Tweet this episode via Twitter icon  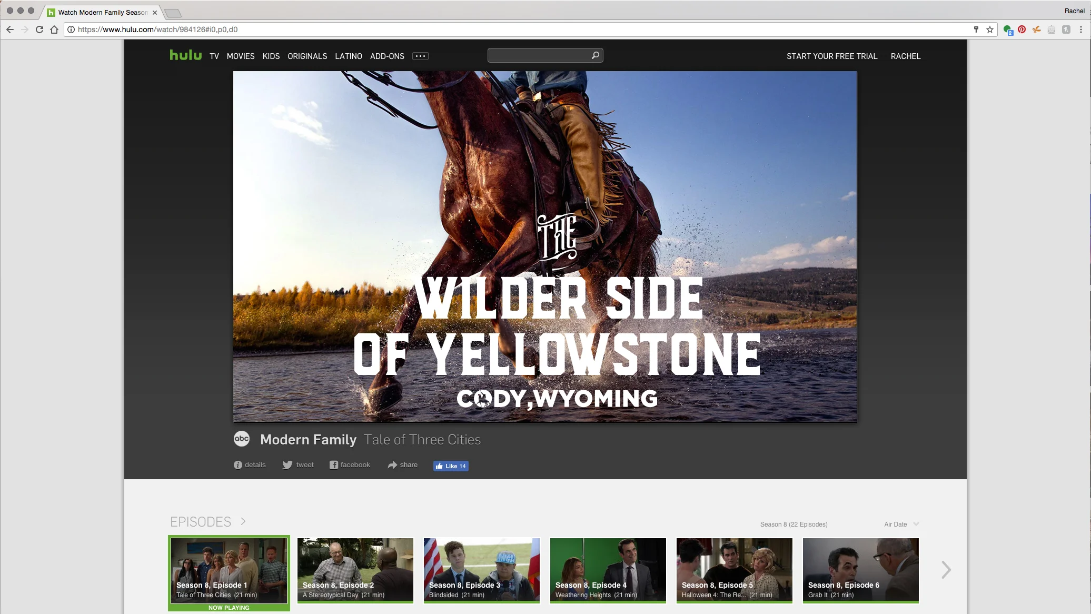(x=287, y=465)
